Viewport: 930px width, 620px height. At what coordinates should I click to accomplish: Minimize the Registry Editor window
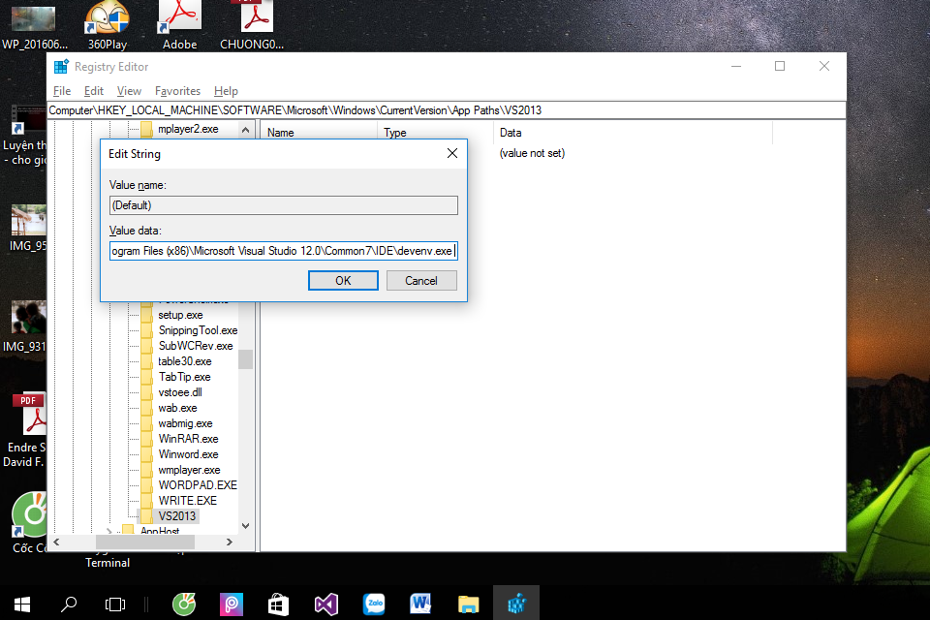click(x=736, y=66)
